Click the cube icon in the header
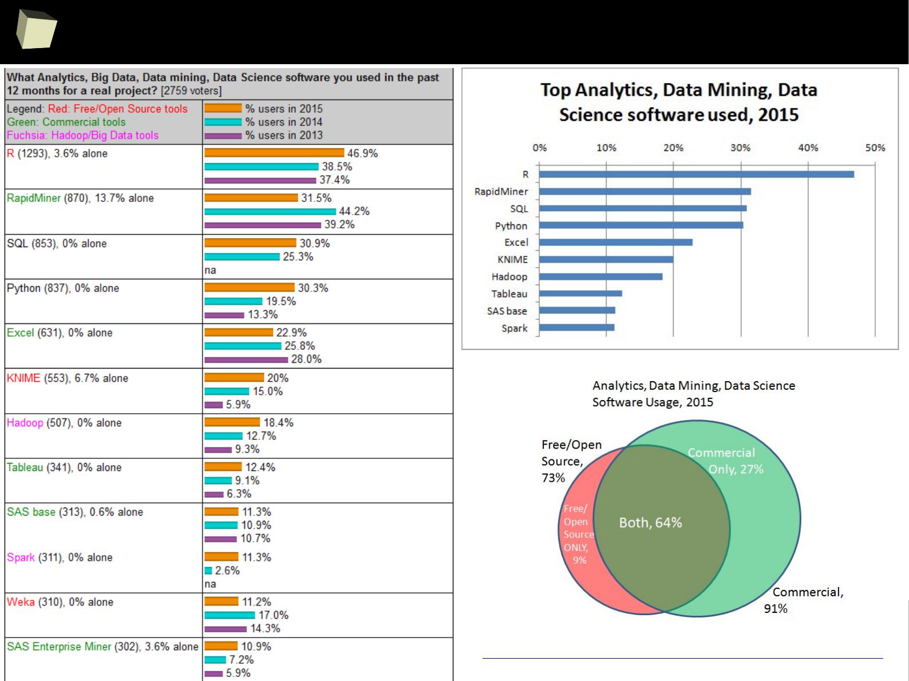The width and height of the screenshot is (909, 681). pyautogui.click(x=36, y=29)
